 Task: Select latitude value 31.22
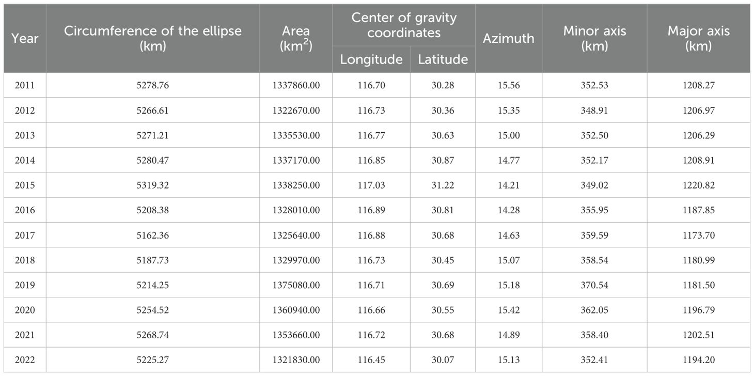[443, 185]
